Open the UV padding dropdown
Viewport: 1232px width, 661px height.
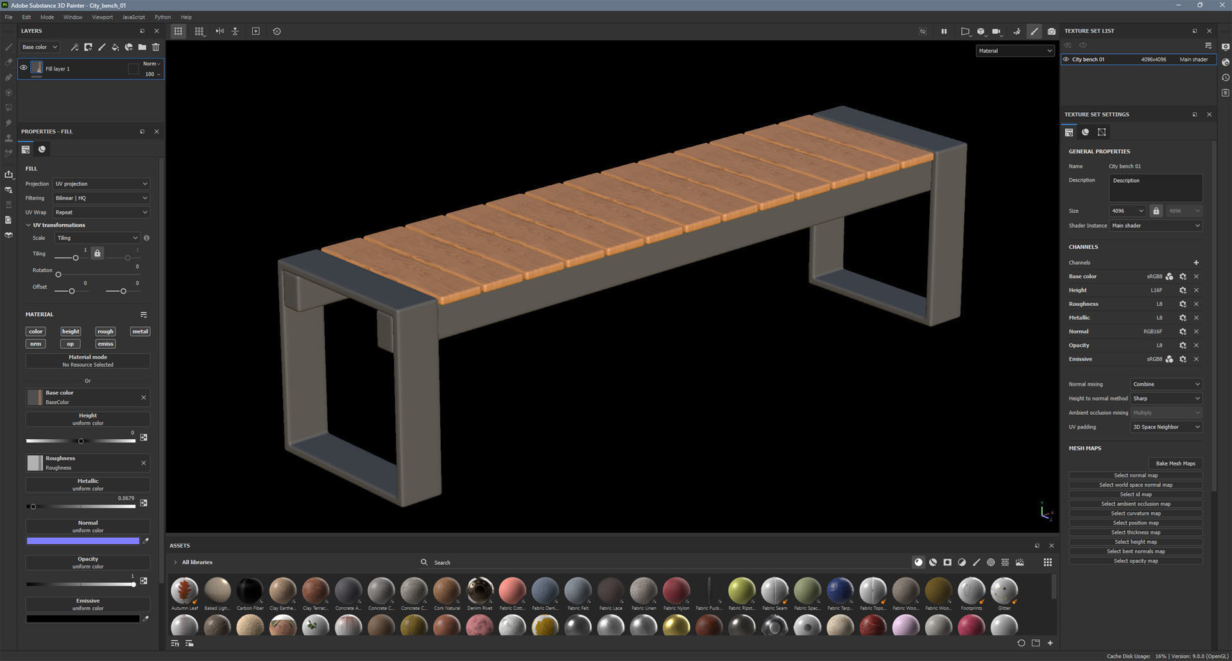click(x=1166, y=427)
